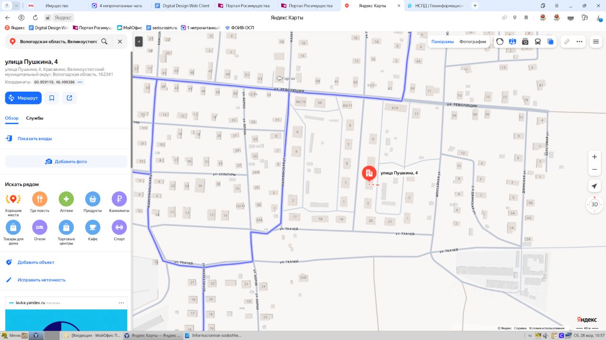Switch to the Службы tab
The height and width of the screenshot is (340, 606).
pos(35,118)
